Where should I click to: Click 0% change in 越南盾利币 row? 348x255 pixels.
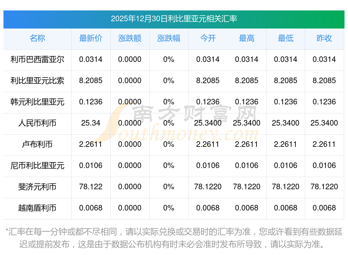click(x=169, y=208)
